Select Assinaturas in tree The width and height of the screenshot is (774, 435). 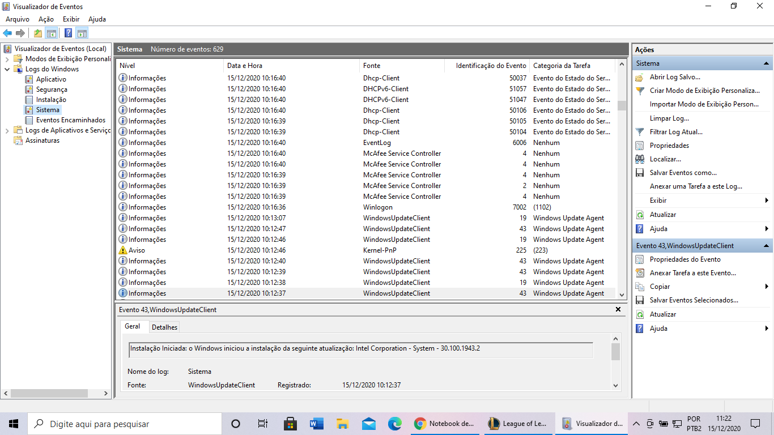click(42, 140)
